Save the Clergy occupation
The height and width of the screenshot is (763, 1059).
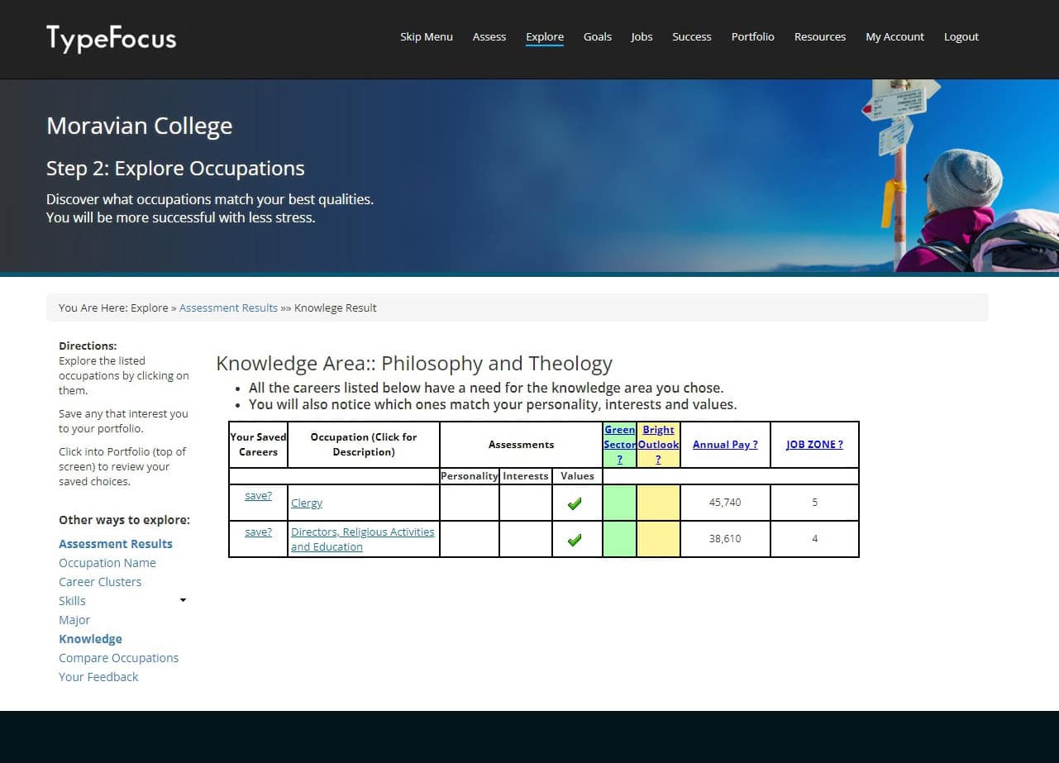[x=258, y=496]
